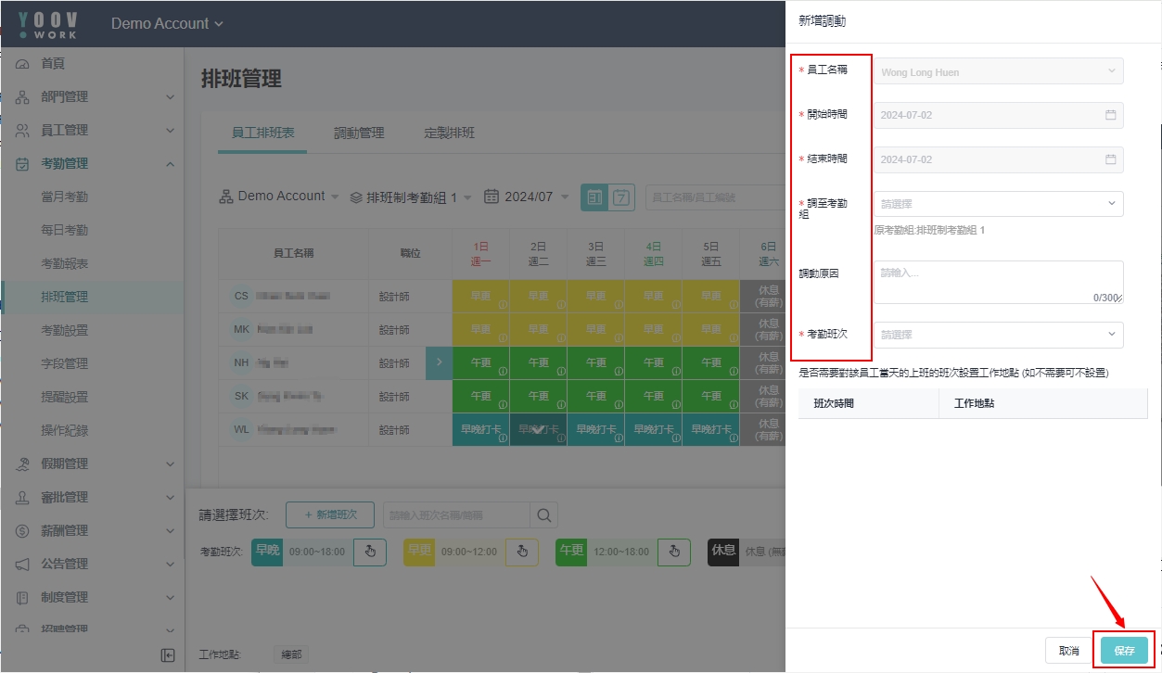The image size is (1162, 673).
Task: Click calendar icon in 開始時間 field
Action: pos(1110,115)
